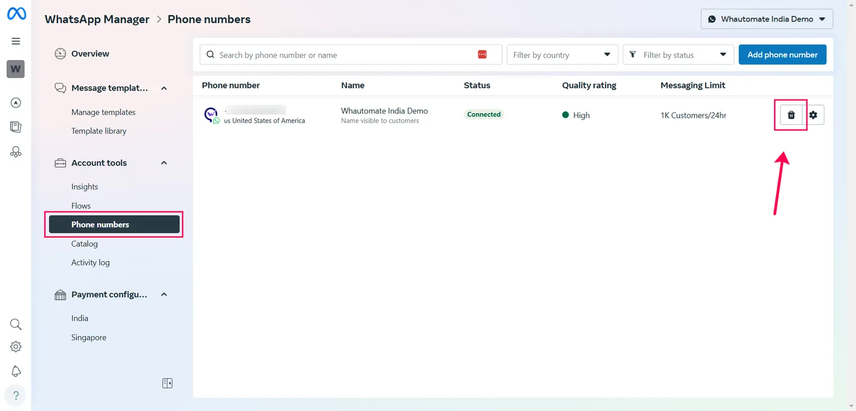Screen dimensions: 856x411
Task: Collapse the Account tools section
Action: tap(164, 163)
